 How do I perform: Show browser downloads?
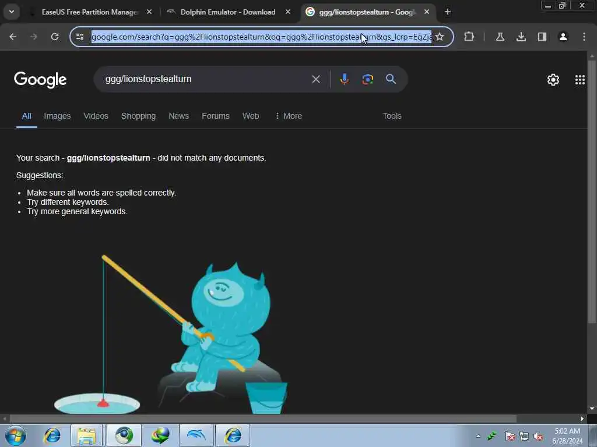[x=521, y=37]
